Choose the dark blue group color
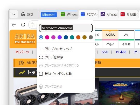Viewport: 140px width, 105px height. [x=66, y=37]
